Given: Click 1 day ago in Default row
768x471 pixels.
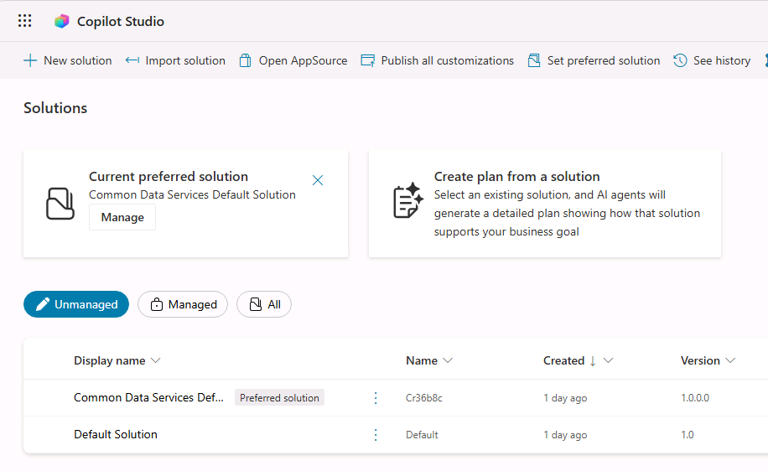Looking at the screenshot, I should click(565, 435).
